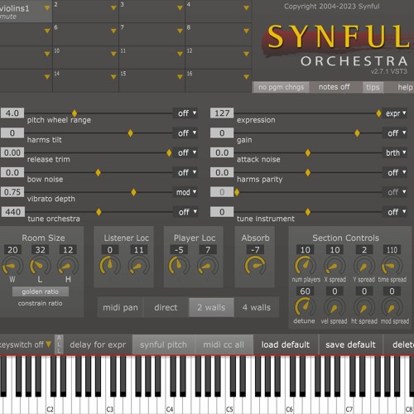Select direct localization mode

[x=166, y=307]
